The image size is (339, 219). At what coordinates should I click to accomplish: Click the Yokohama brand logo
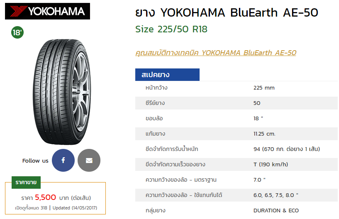pos(47,11)
